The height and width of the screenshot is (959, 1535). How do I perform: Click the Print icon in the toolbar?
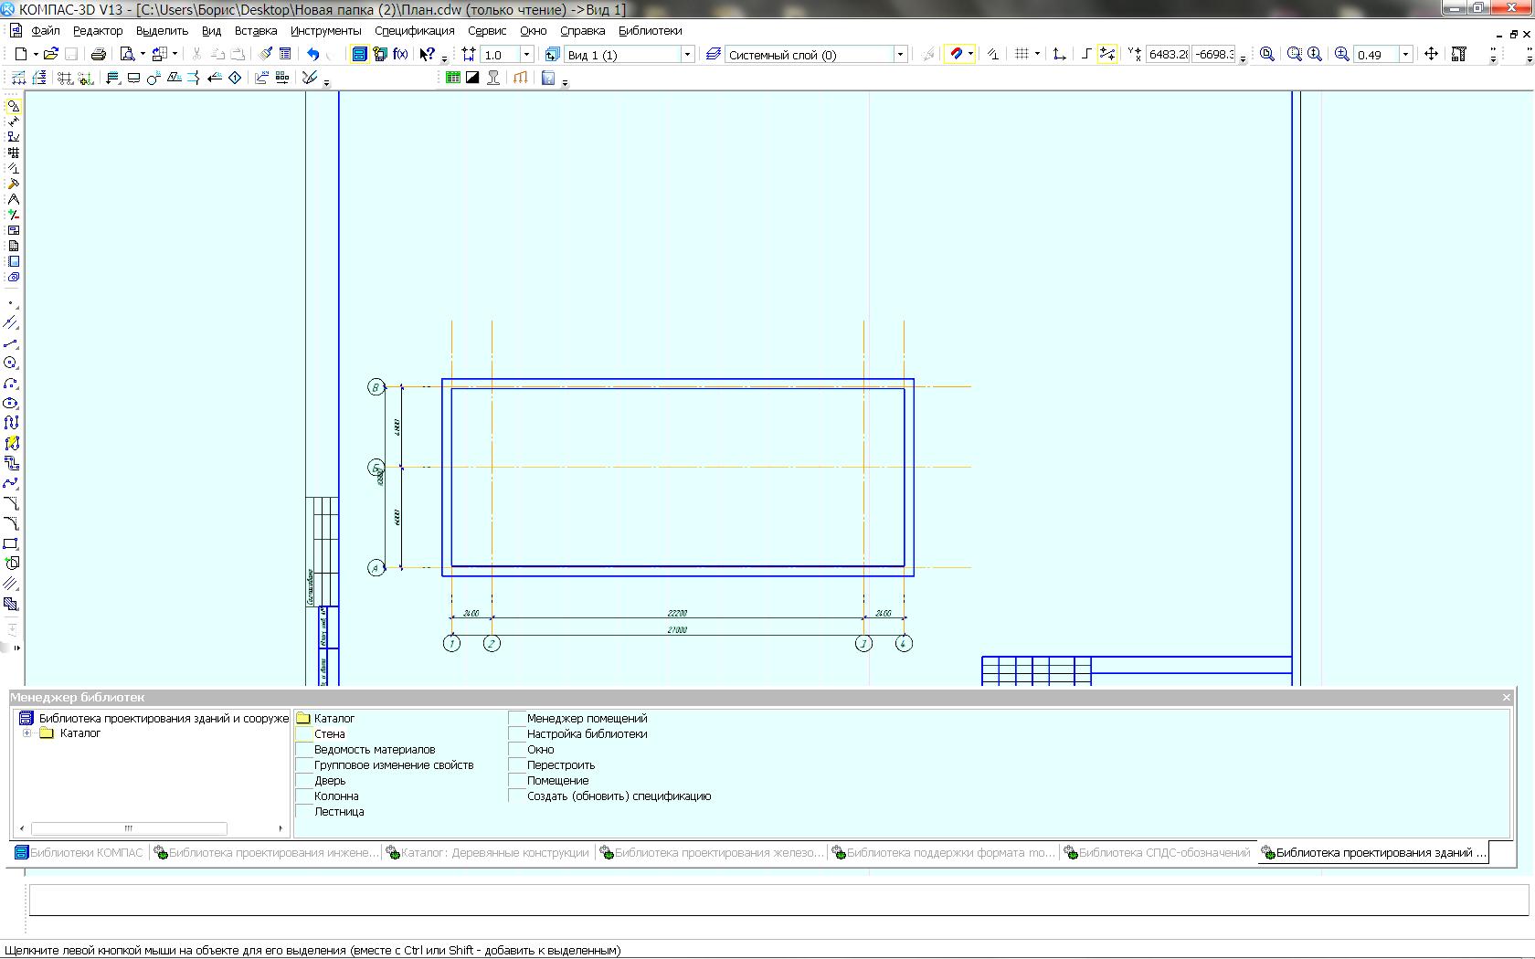(98, 55)
